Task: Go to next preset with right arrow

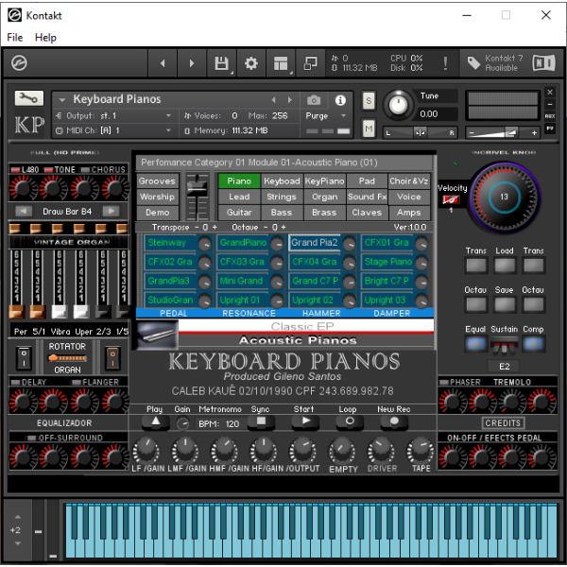Action: click(192, 63)
